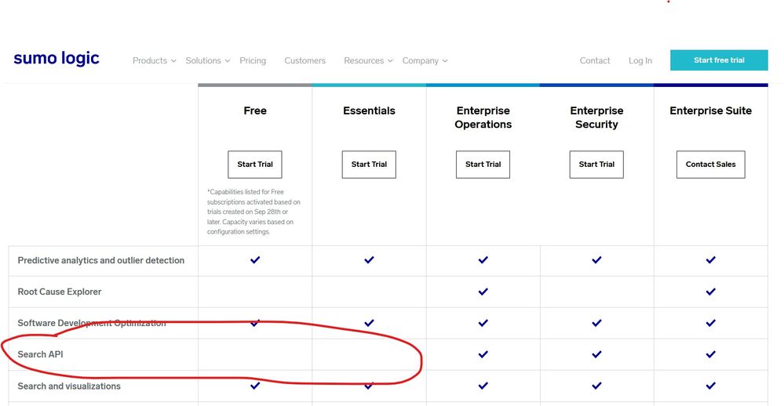Select the Enterprise Operations heading
Viewport: 784px width, 406px height.
click(483, 118)
